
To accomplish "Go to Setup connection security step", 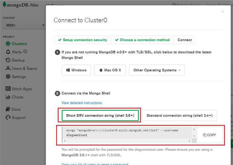I will click(x=83, y=40).
